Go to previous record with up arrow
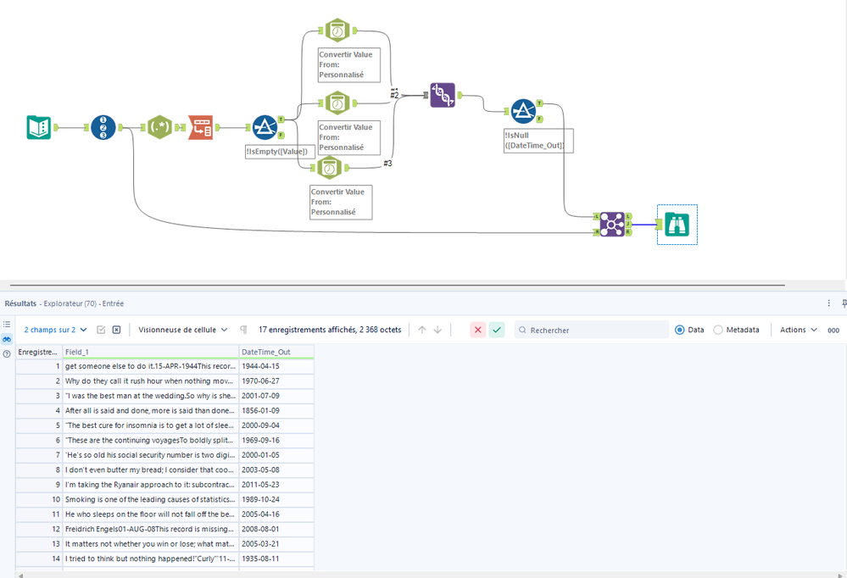The height and width of the screenshot is (578, 847). [x=422, y=330]
